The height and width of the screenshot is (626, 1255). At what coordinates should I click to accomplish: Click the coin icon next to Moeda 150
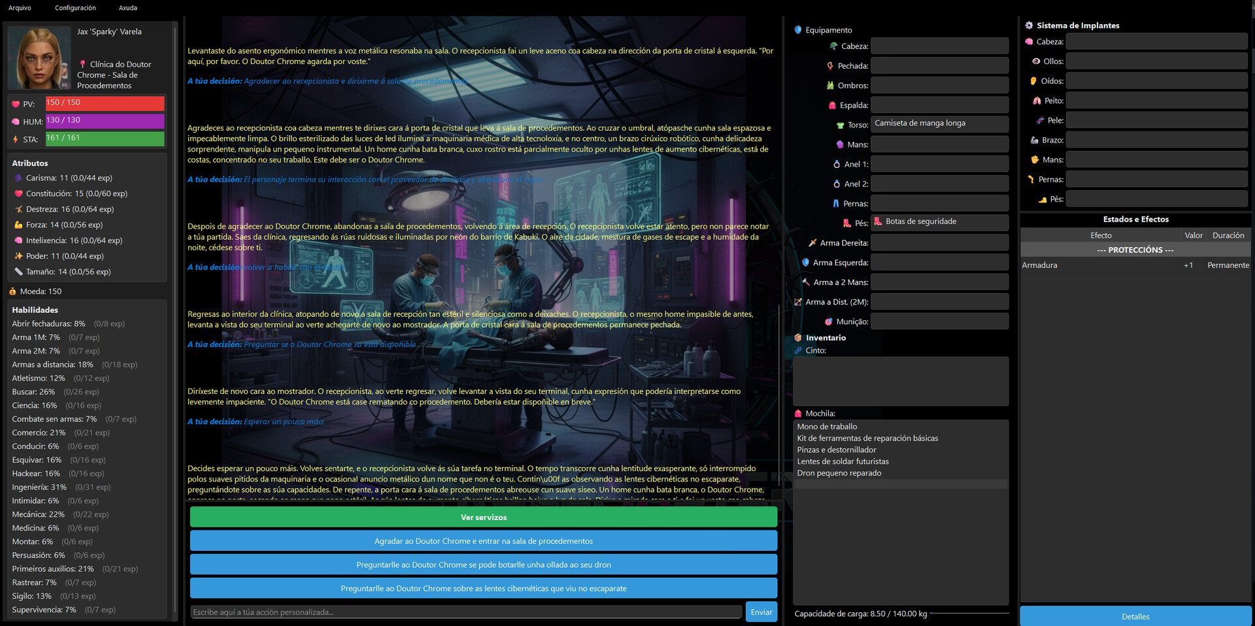click(12, 291)
